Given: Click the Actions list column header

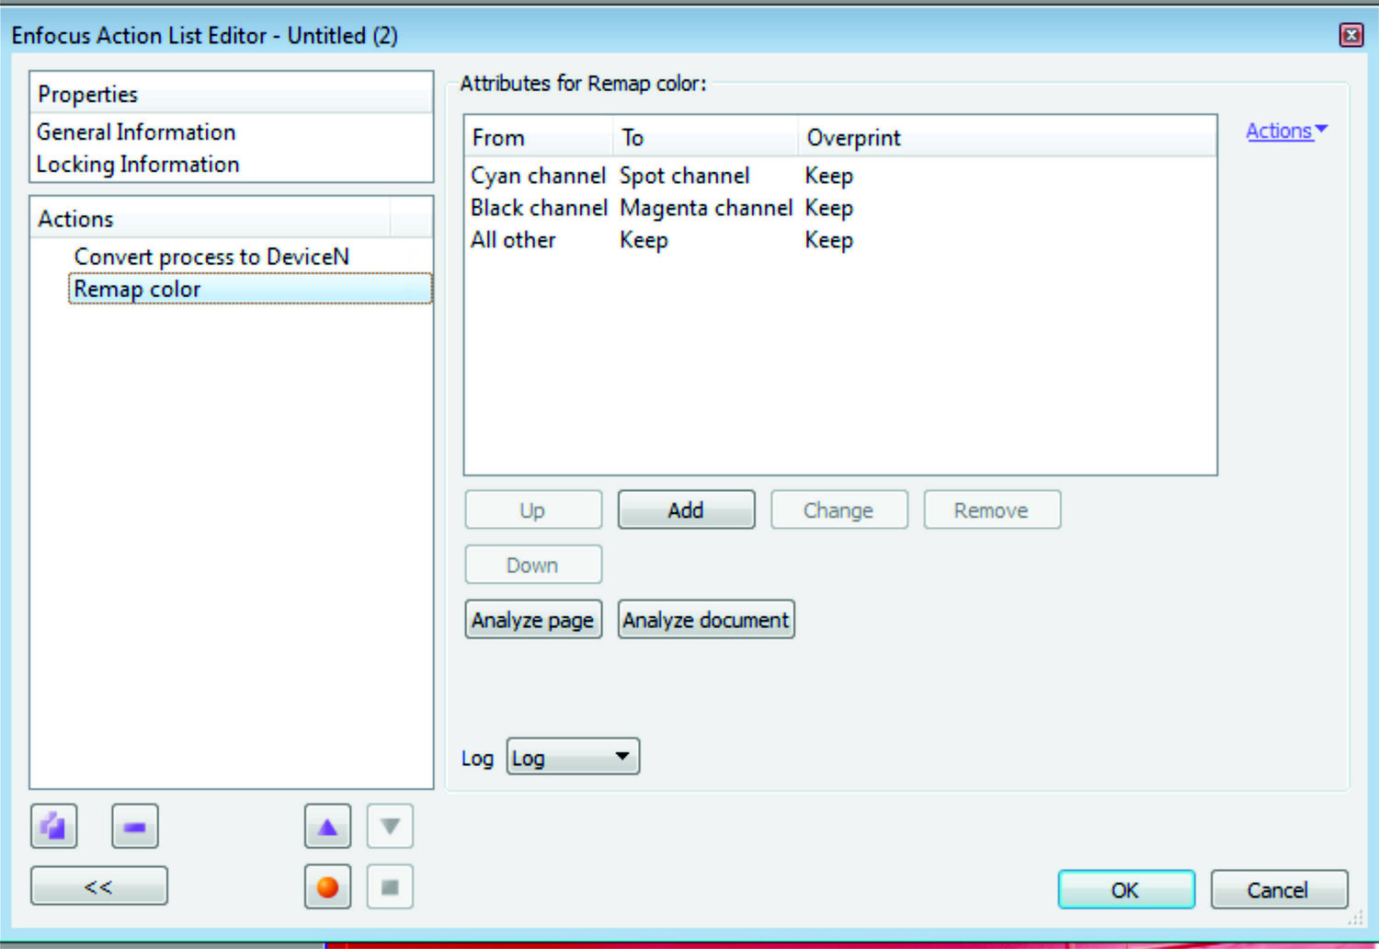Looking at the screenshot, I should (x=211, y=219).
